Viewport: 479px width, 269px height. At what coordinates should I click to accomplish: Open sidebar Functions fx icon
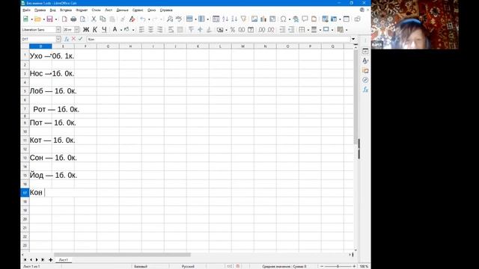pyautogui.click(x=365, y=90)
